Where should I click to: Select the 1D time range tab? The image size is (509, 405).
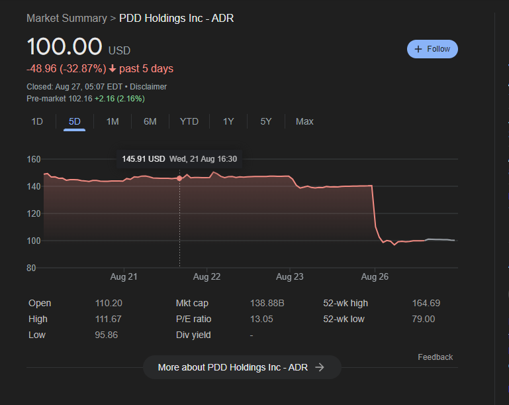click(37, 121)
